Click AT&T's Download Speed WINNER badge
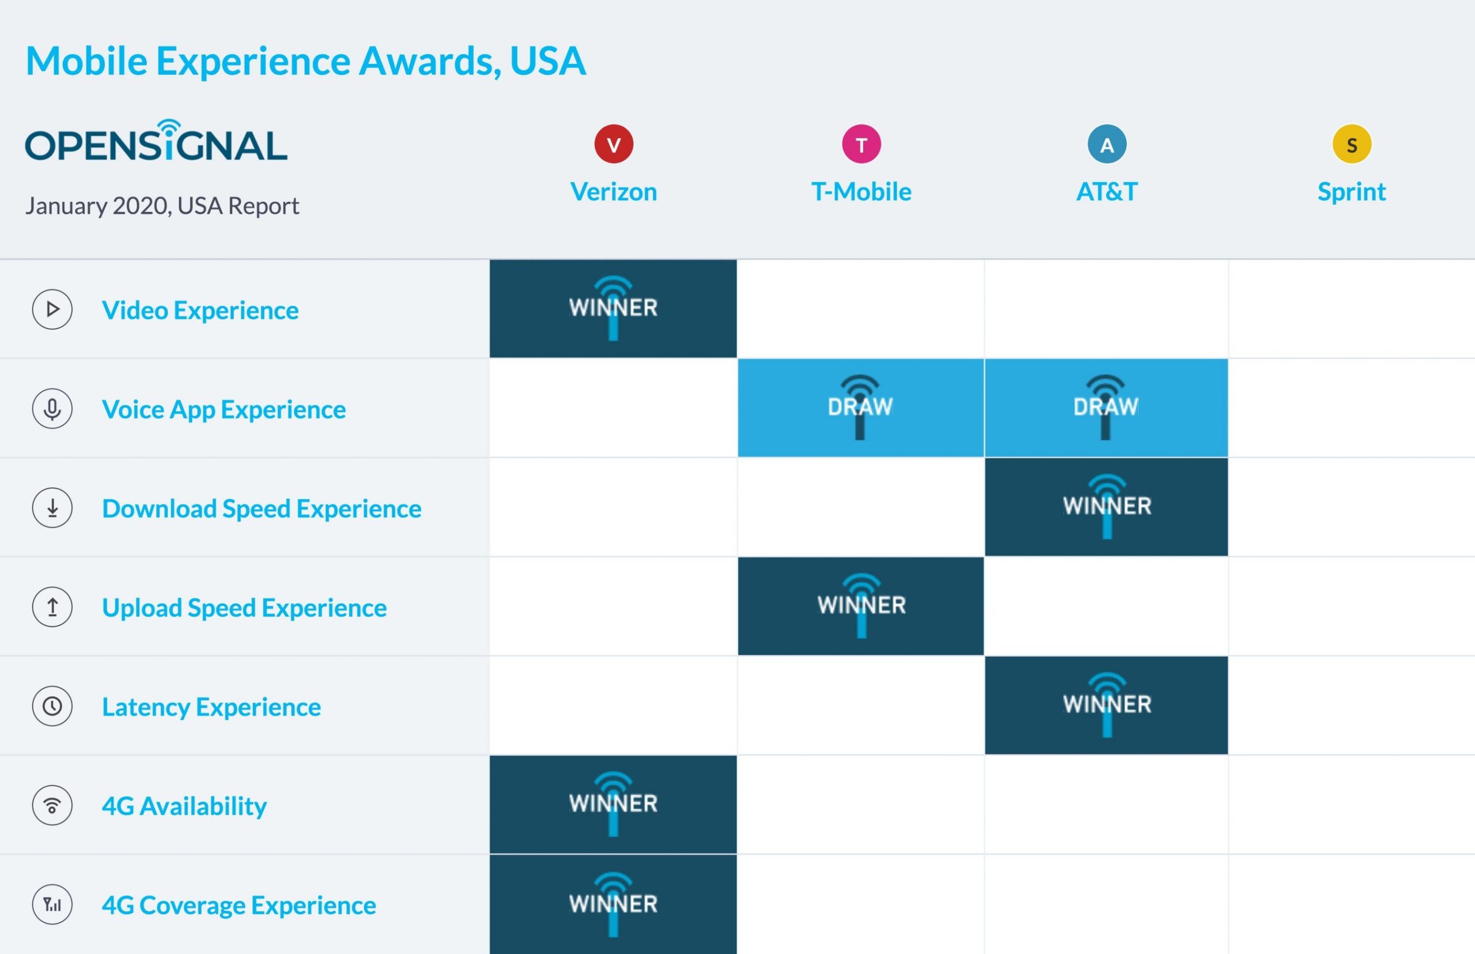This screenshot has height=954, width=1475. 1107,507
